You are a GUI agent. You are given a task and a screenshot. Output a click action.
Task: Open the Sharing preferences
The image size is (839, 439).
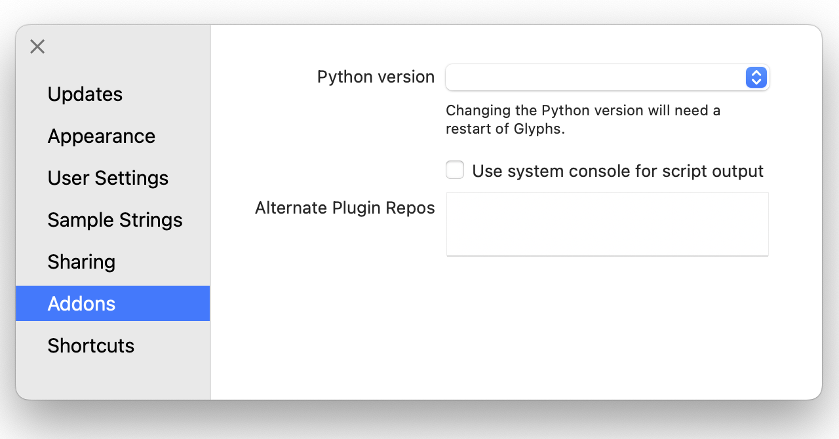[81, 262]
